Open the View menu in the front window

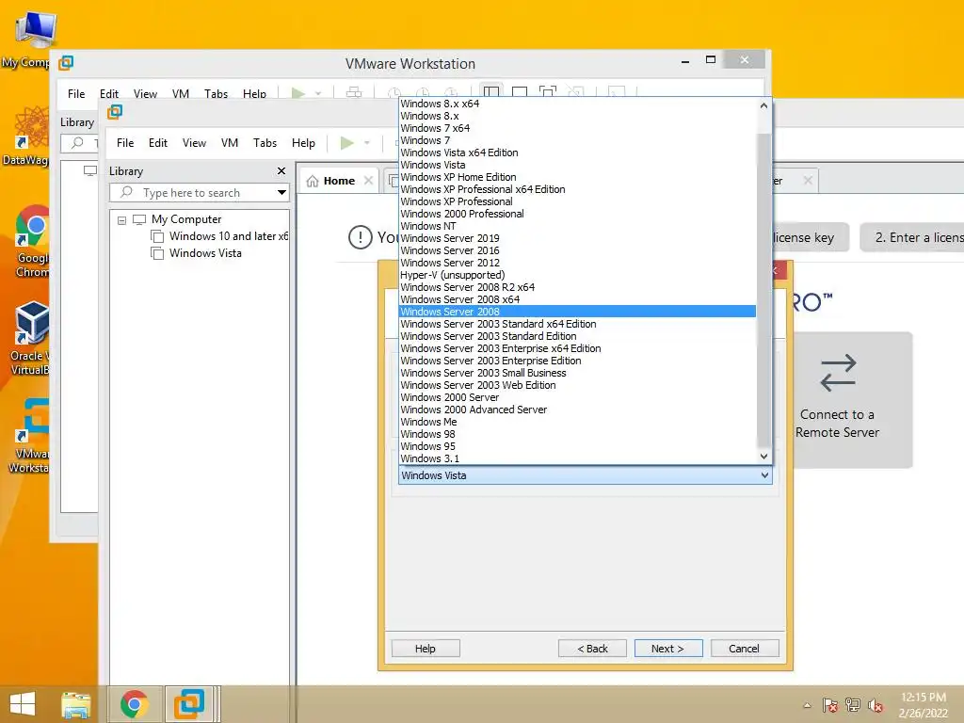(194, 143)
